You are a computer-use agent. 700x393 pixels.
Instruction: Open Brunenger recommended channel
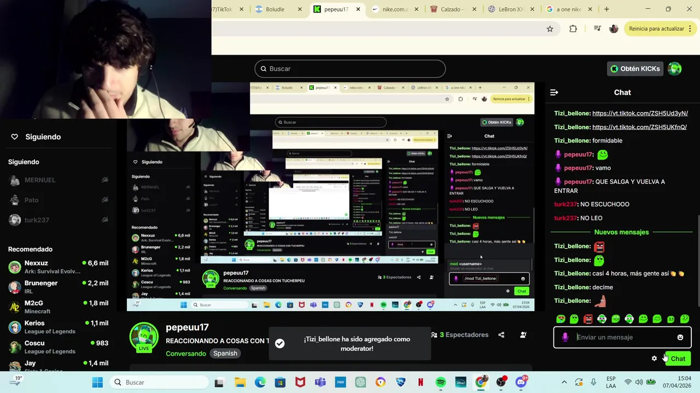(x=59, y=287)
